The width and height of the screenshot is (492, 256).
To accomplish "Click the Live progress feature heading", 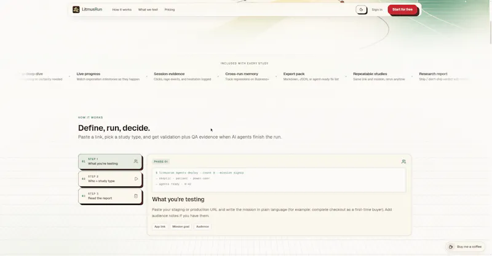I will click(89, 74).
